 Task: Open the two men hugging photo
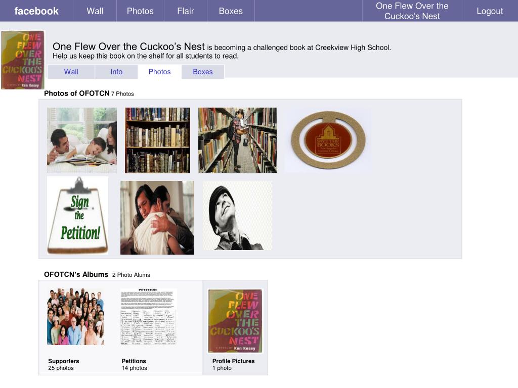[x=157, y=217]
